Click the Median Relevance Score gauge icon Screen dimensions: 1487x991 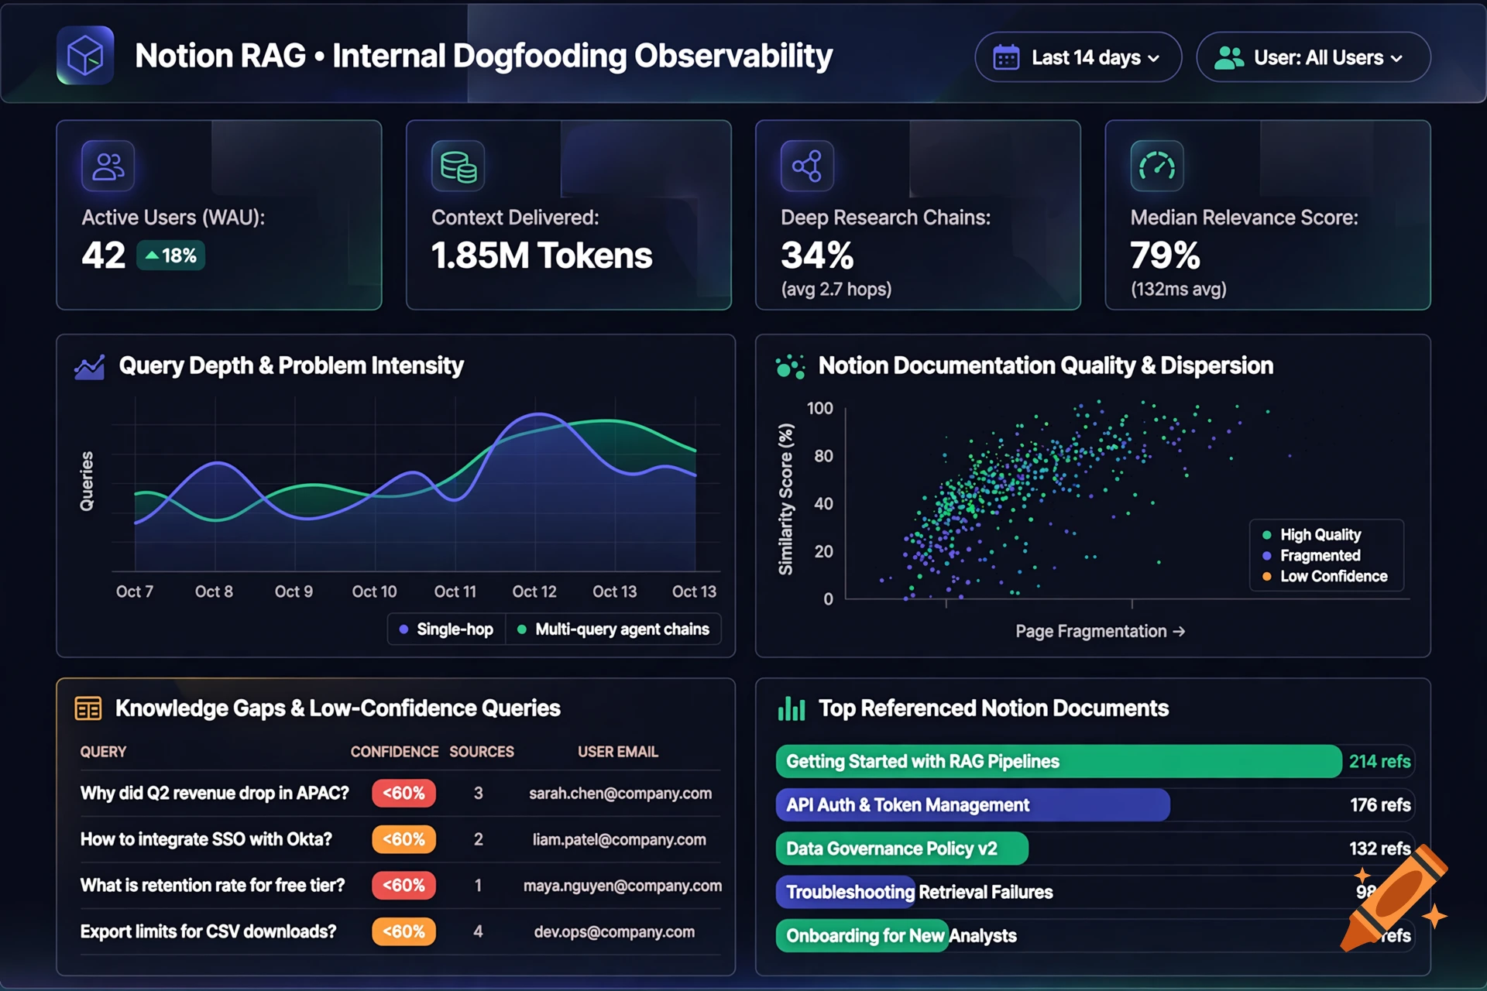coord(1157,166)
